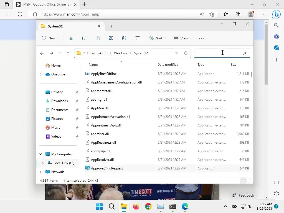Click Local Disk (C:) breadcrumb segment

coord(97,53)
